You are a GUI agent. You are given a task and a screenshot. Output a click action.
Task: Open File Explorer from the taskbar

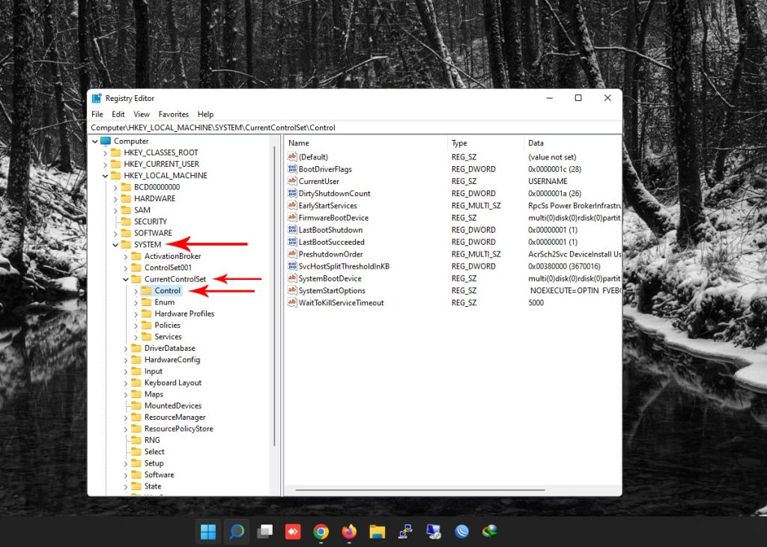378,532
